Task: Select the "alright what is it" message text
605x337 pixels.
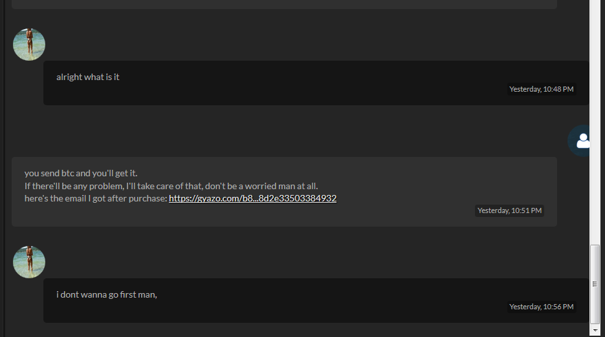Action: coord(88,77)
